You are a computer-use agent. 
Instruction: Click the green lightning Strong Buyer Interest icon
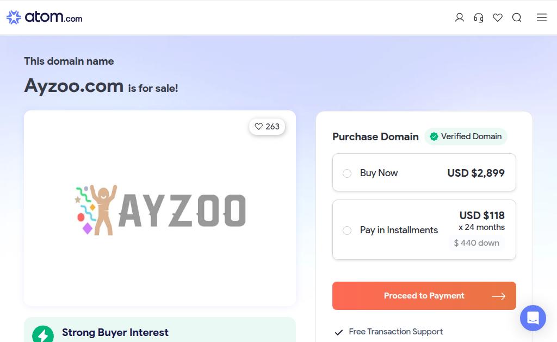tap(43, 334)
